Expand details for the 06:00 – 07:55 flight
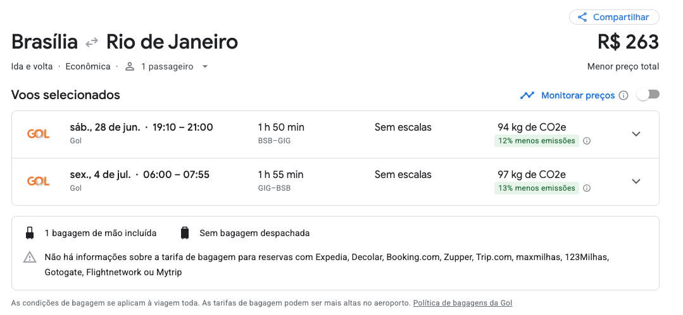The image size is (683, 315). [x=636, y=181]
